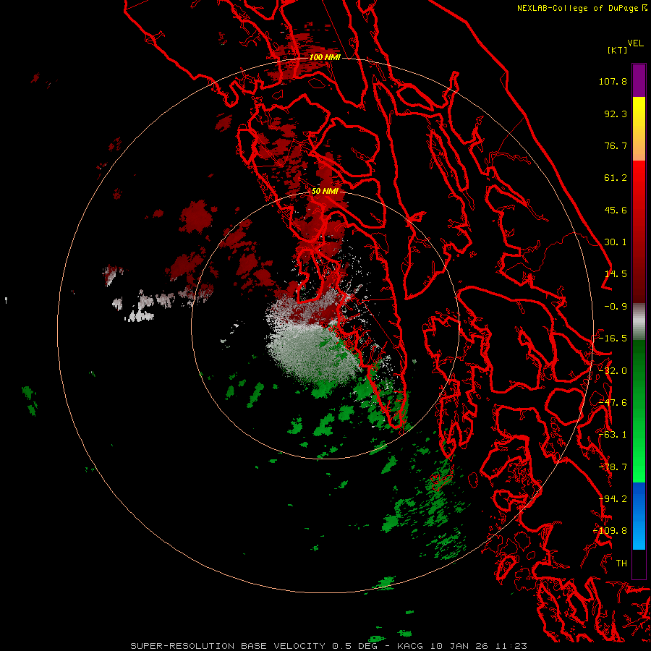
Task: Click the gray near-zero segment of the color bar
Action: click(639, 322)
